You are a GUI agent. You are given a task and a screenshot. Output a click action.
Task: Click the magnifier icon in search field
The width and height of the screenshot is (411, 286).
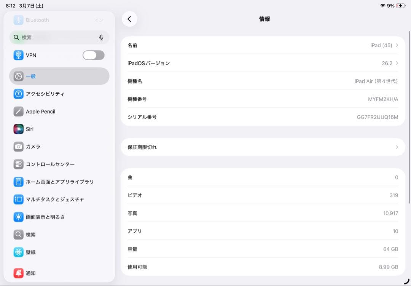(16, 37)
